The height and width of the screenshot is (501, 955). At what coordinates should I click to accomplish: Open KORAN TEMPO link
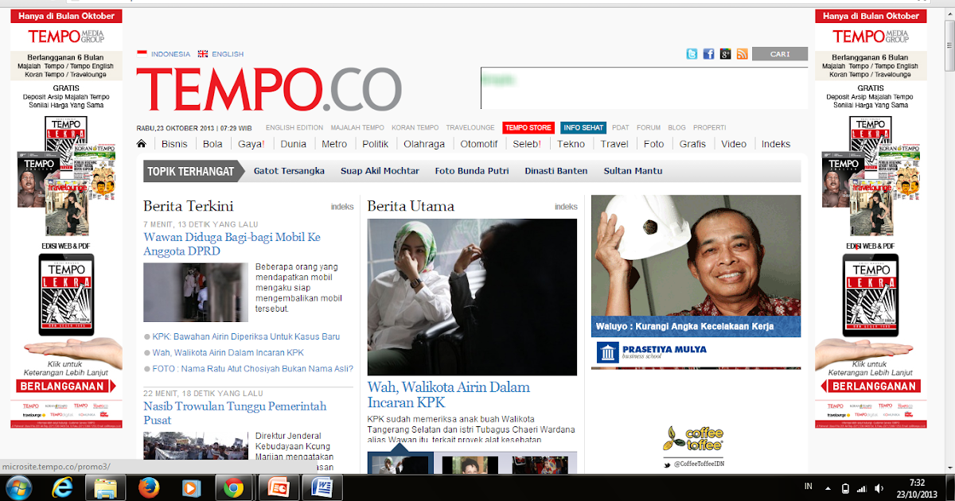pos(415,127)
